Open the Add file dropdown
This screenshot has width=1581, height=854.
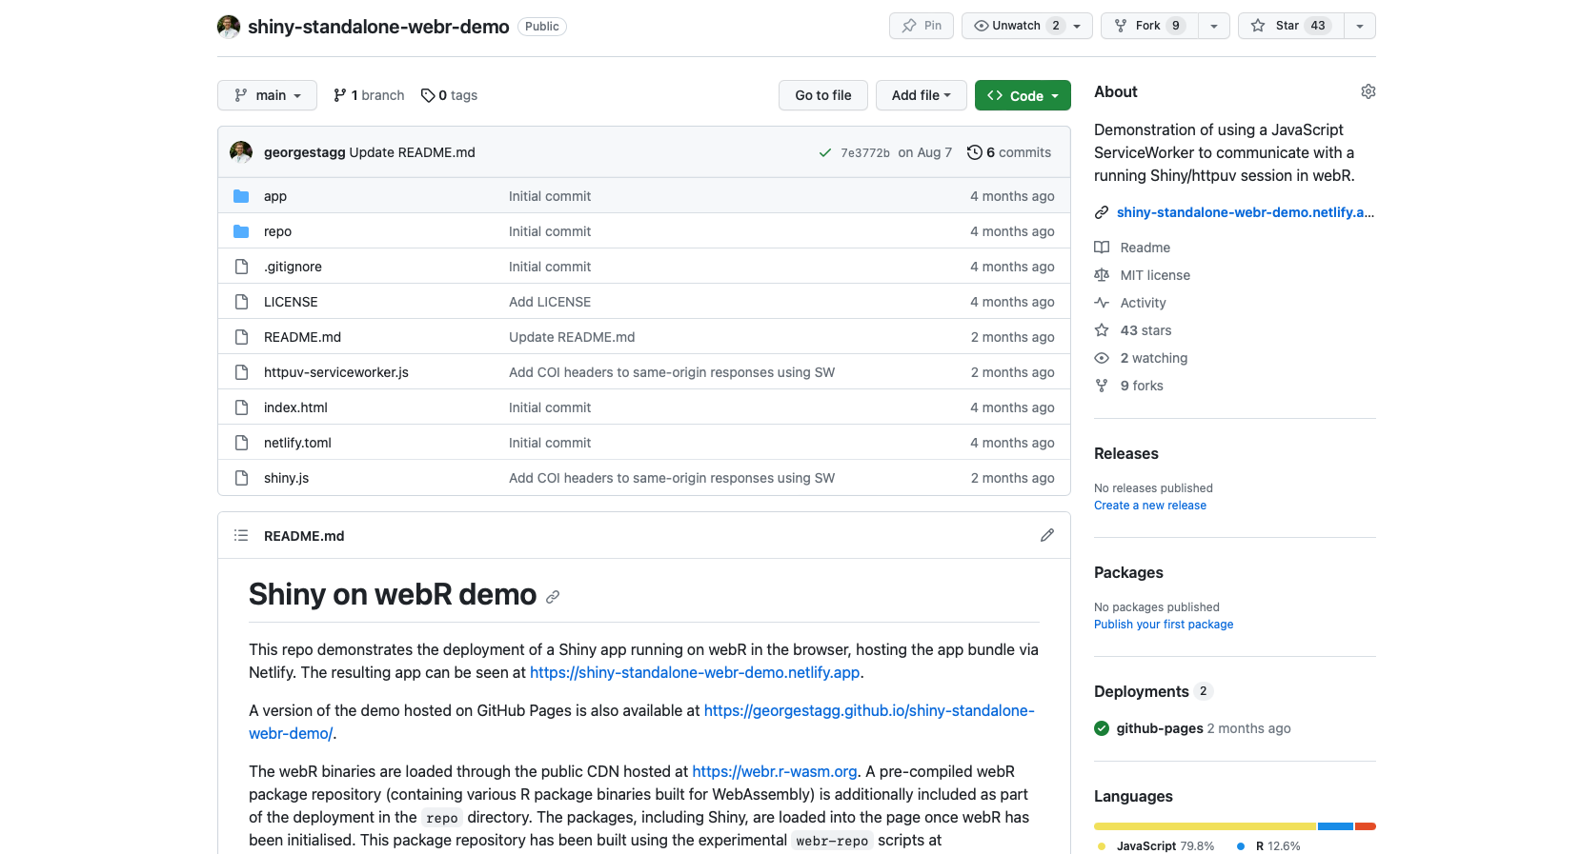[x=921, y=95]
